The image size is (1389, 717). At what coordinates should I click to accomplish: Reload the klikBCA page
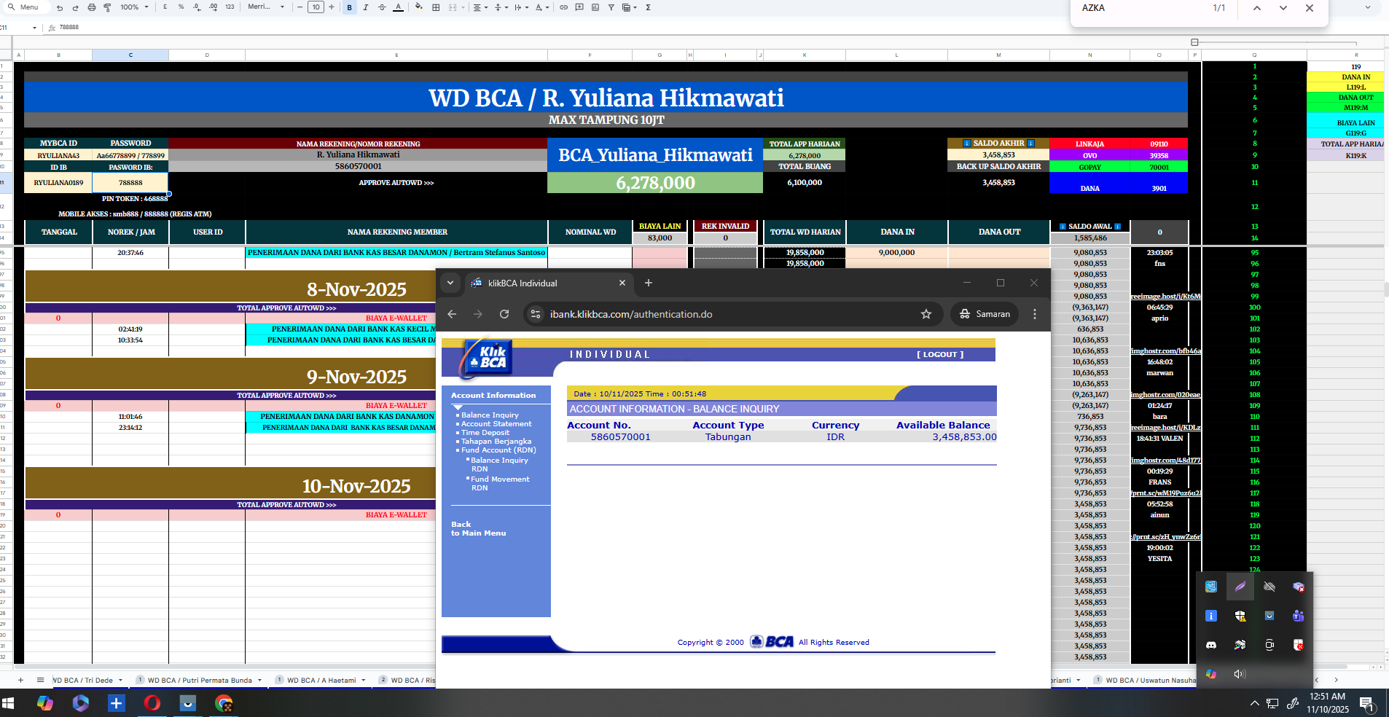click(504, 314)
